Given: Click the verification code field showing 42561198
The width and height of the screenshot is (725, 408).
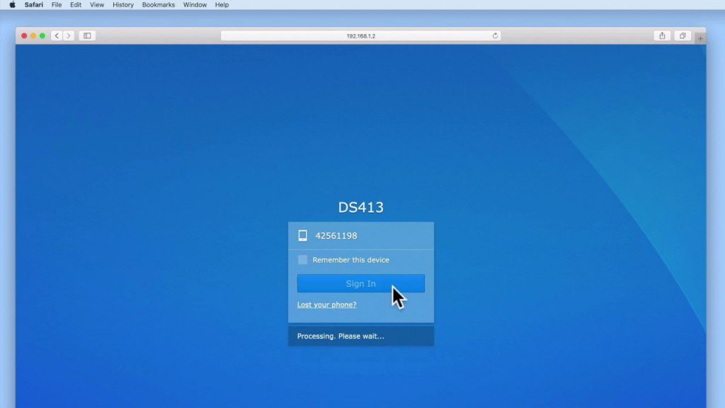Looking at the screenshot, I should pyautogui.click(x=360, y=235).
